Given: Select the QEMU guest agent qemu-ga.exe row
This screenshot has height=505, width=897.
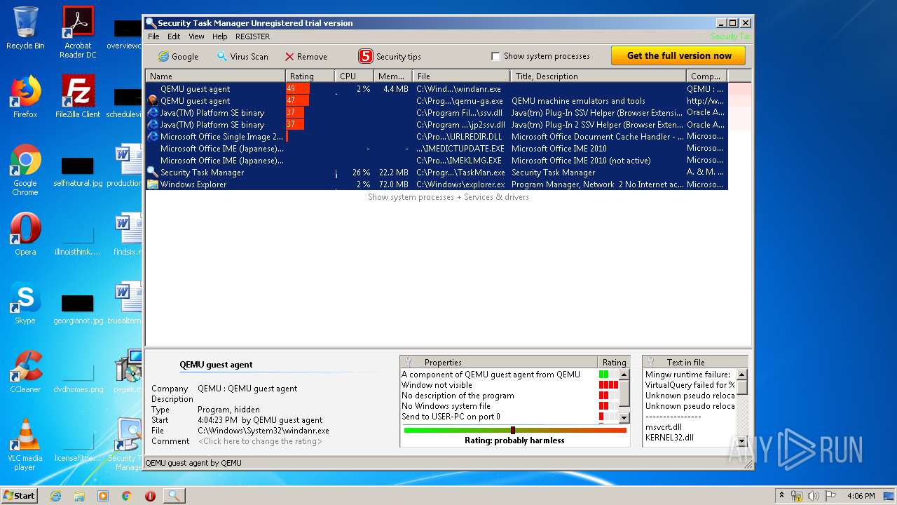Looking at the screenshot, I should [437, 101].
